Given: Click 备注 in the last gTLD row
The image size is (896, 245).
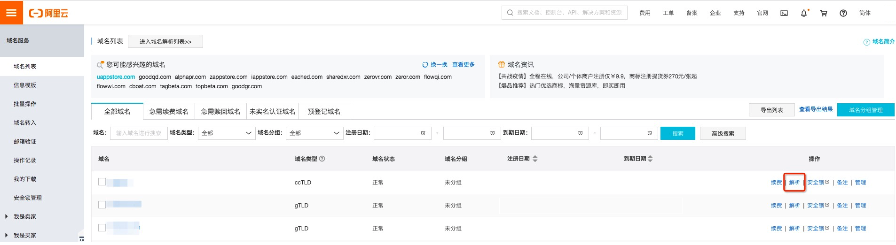Looking at the screenshot, I should 842,229.
